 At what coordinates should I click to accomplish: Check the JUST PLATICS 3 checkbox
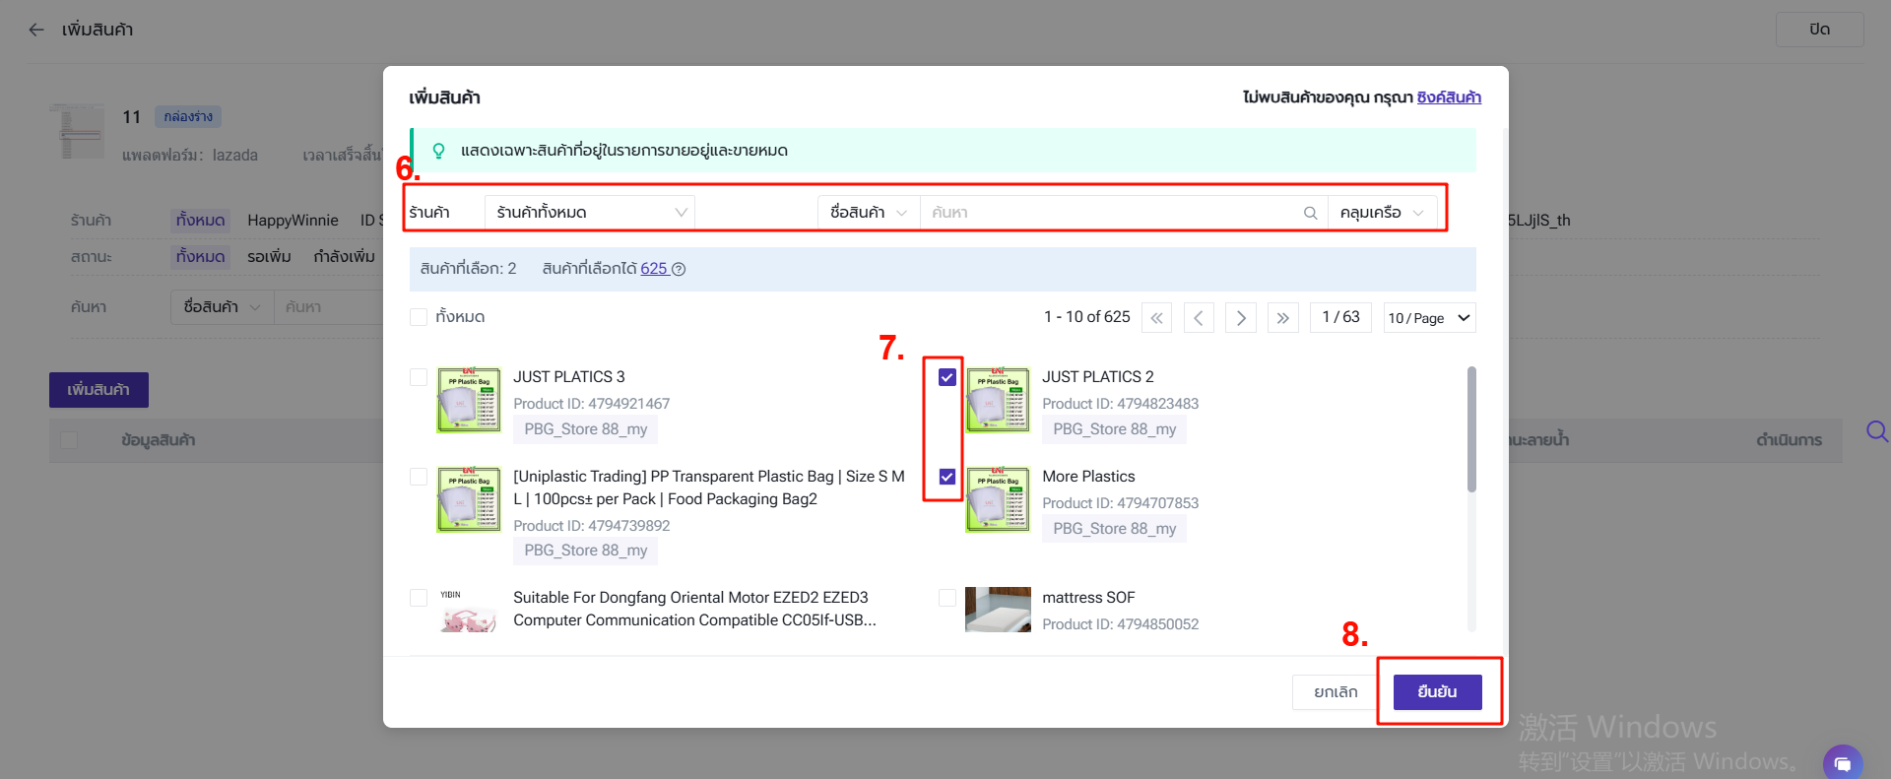point(419,377)
